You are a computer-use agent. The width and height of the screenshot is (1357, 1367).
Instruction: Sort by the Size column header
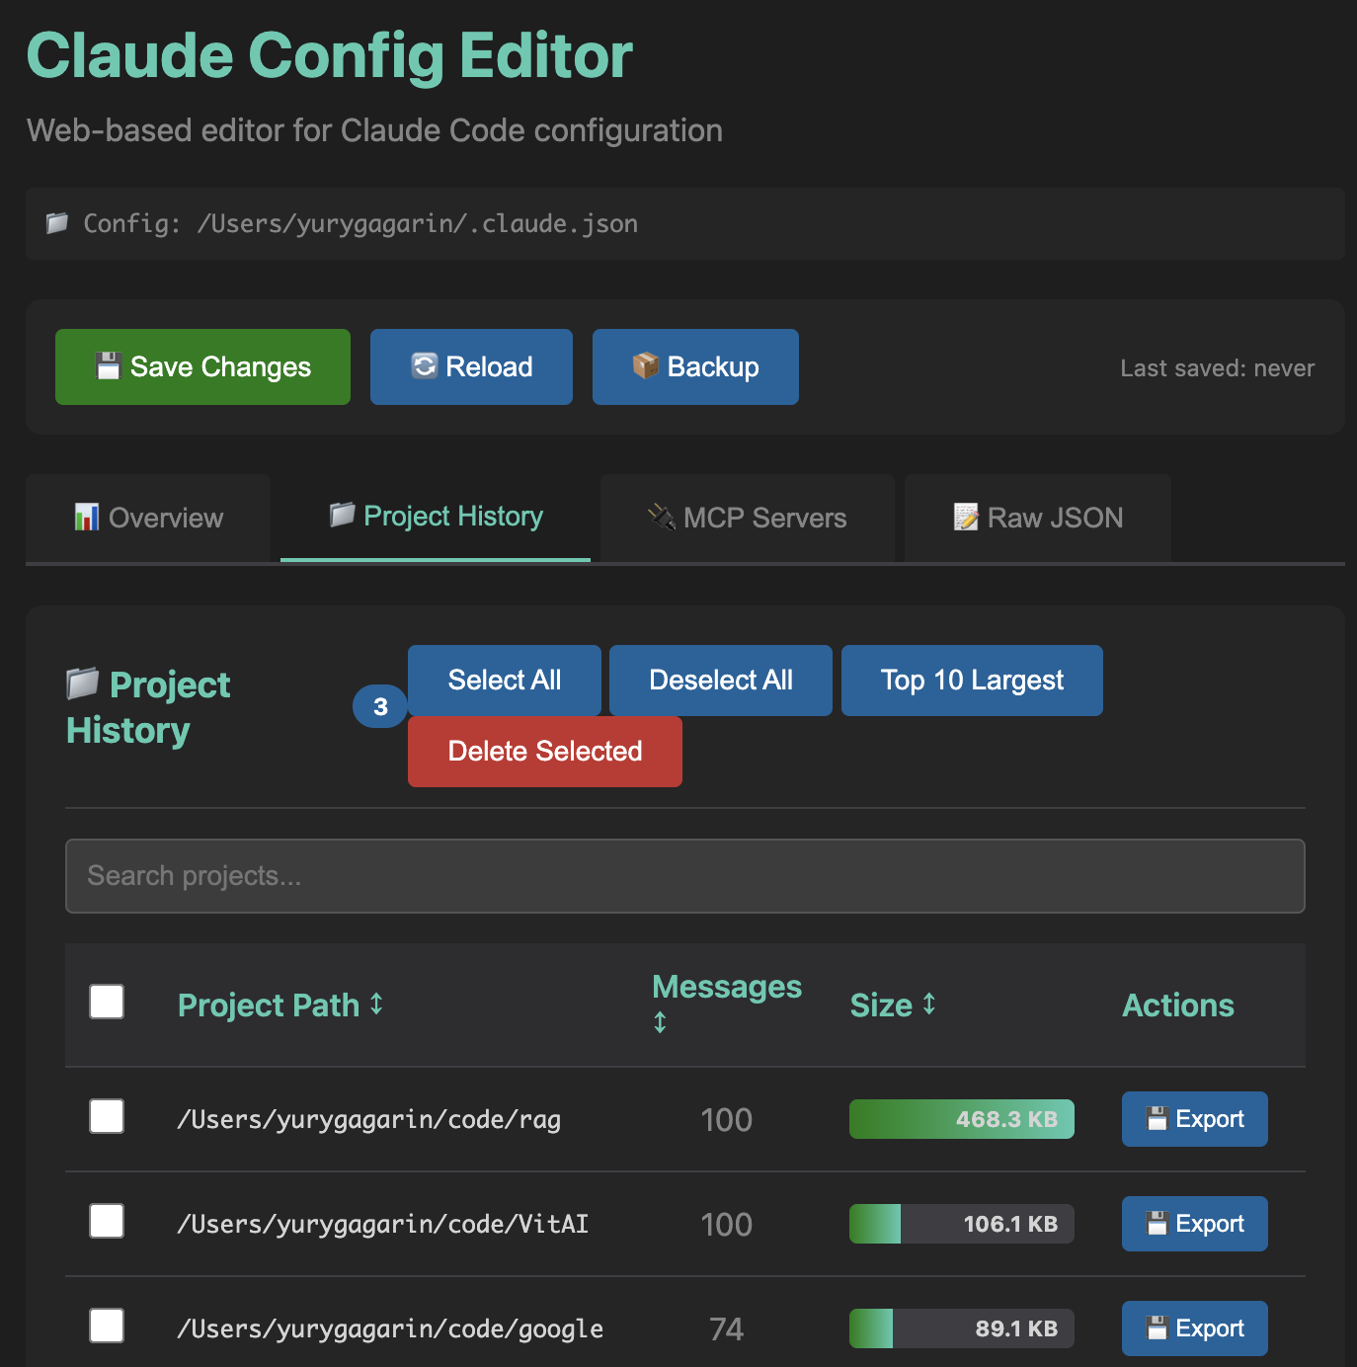point(893,1005)
